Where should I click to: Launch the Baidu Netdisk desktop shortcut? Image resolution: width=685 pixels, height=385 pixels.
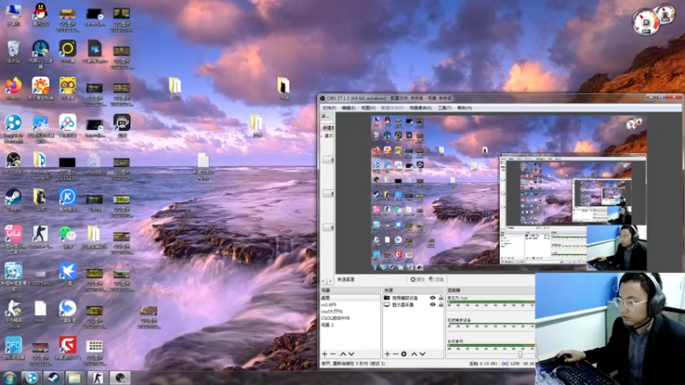tap(68, 126)
